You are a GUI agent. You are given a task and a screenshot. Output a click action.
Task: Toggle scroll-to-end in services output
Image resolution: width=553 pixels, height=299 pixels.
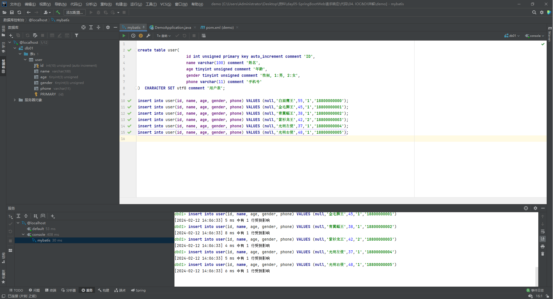543,239
